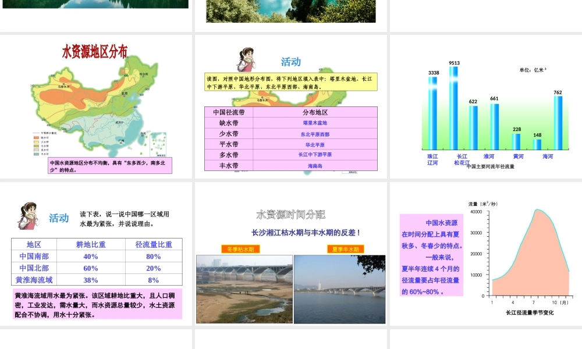Image resolution: width=582 pixels, height=349 pixels.
Task: Open the river runoff bar chart slide
Action: click(x=486, y=106)
